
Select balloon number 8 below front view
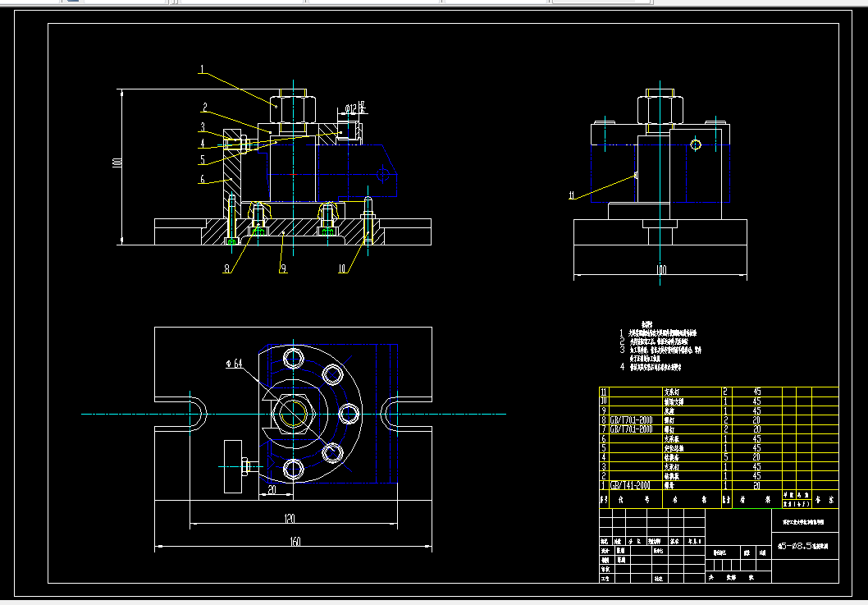pyautogui.click(x=226, y=268)
